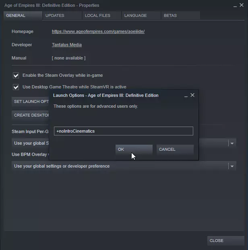Open the ageofempires.com homepage link
Screen dimensions: 248x250
click(x=98, y=31)
